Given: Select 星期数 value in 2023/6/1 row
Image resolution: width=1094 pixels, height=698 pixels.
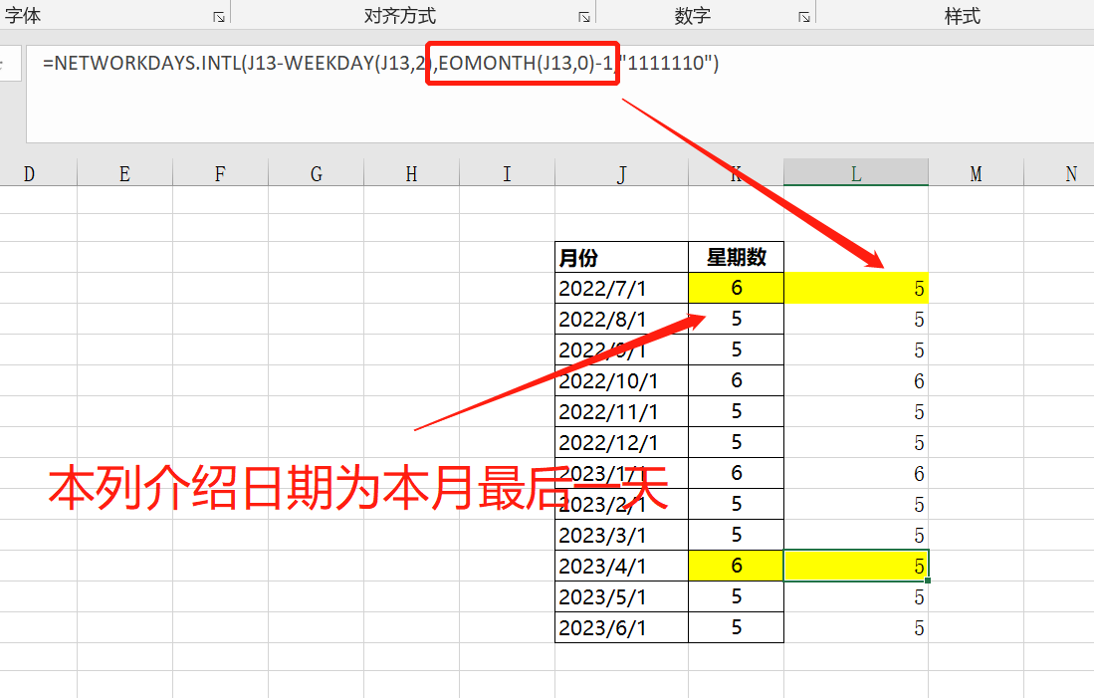Looking at the screenshot, I should (736, 627).
